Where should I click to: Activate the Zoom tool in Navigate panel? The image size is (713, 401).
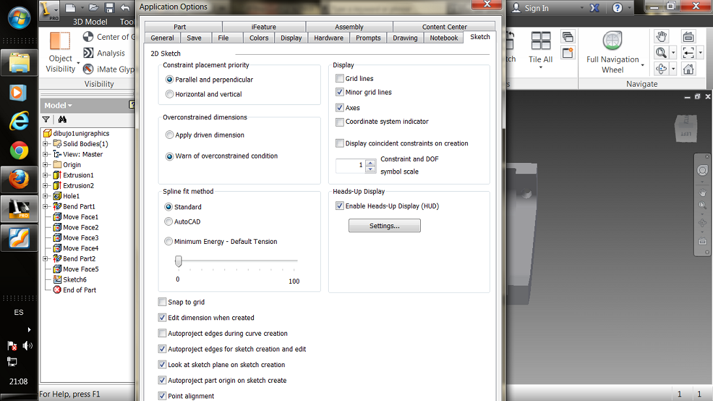[x=661, y=53]
